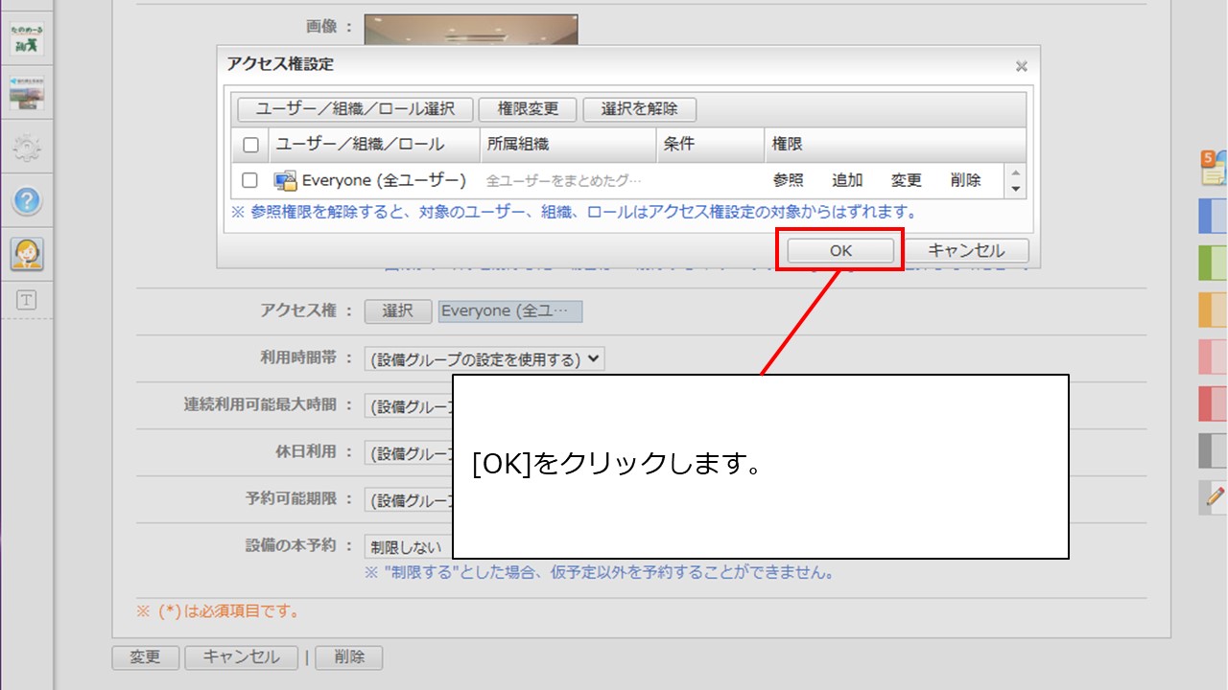
Task: Open the 予約可能期限 dropdown
Action: [x=409, y=500]
